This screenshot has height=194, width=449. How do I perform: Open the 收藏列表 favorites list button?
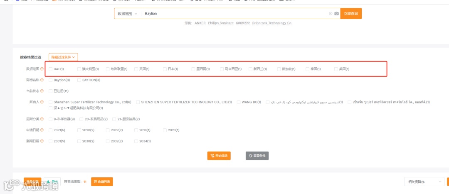click(x=102, y=182)
